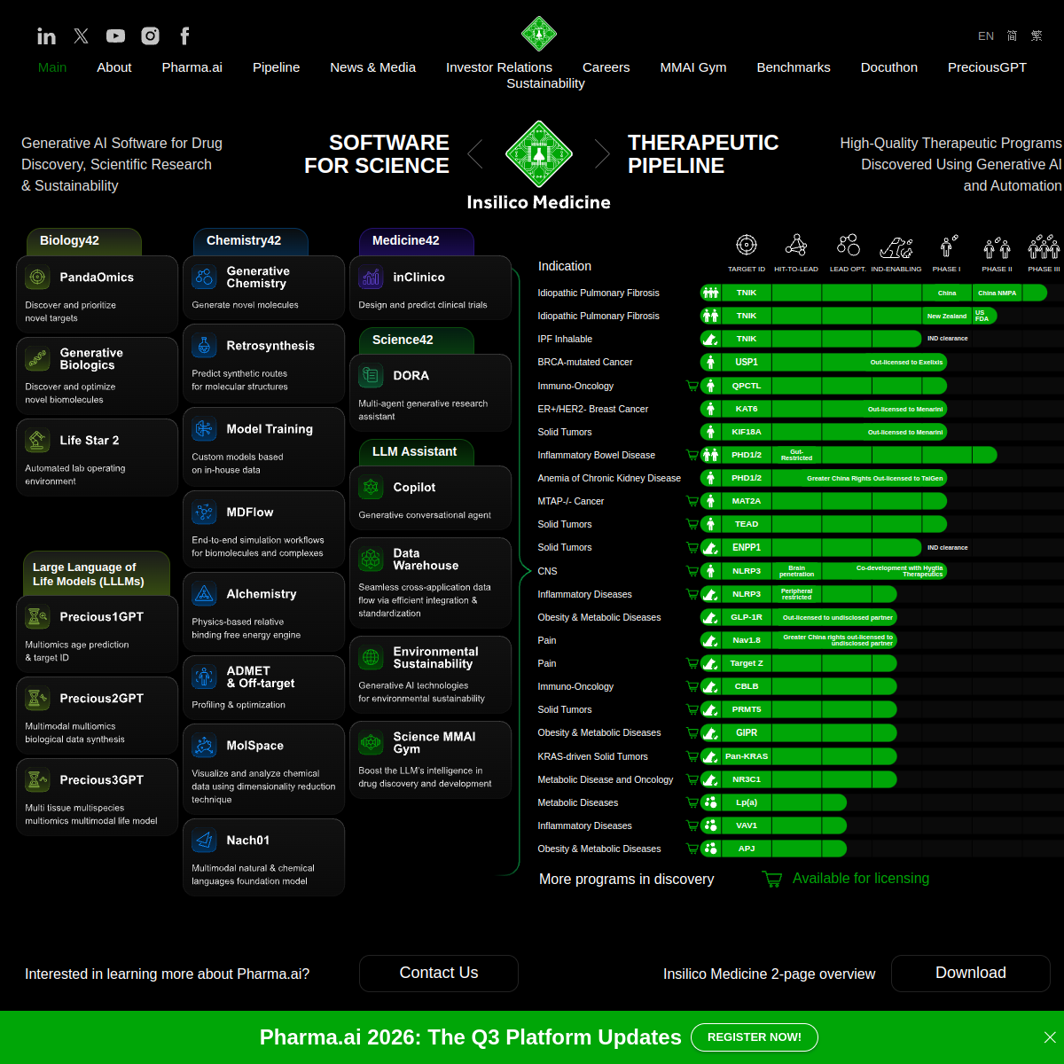
Task: Click the 'KRAS-driven Solid Tumors' indication
Action: coord(592,756)
